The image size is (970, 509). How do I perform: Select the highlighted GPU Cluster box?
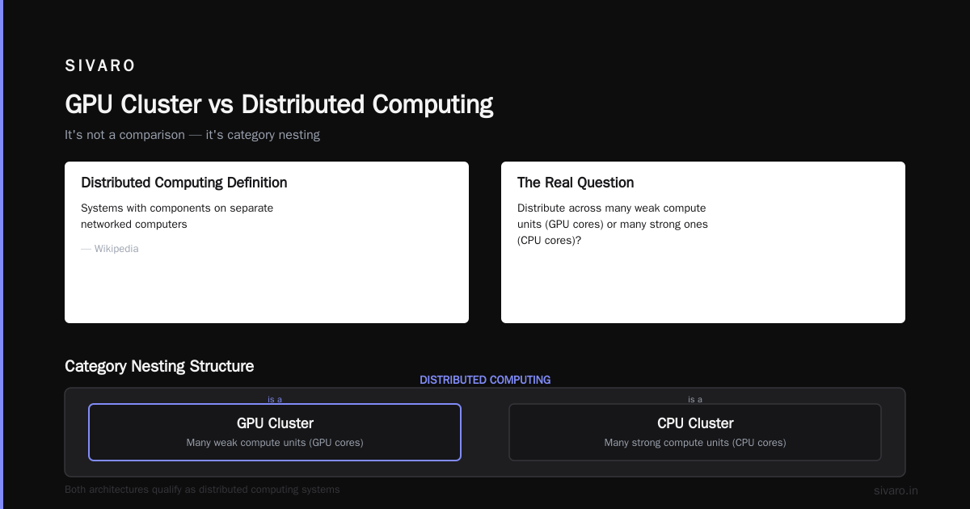pos(275,432)
